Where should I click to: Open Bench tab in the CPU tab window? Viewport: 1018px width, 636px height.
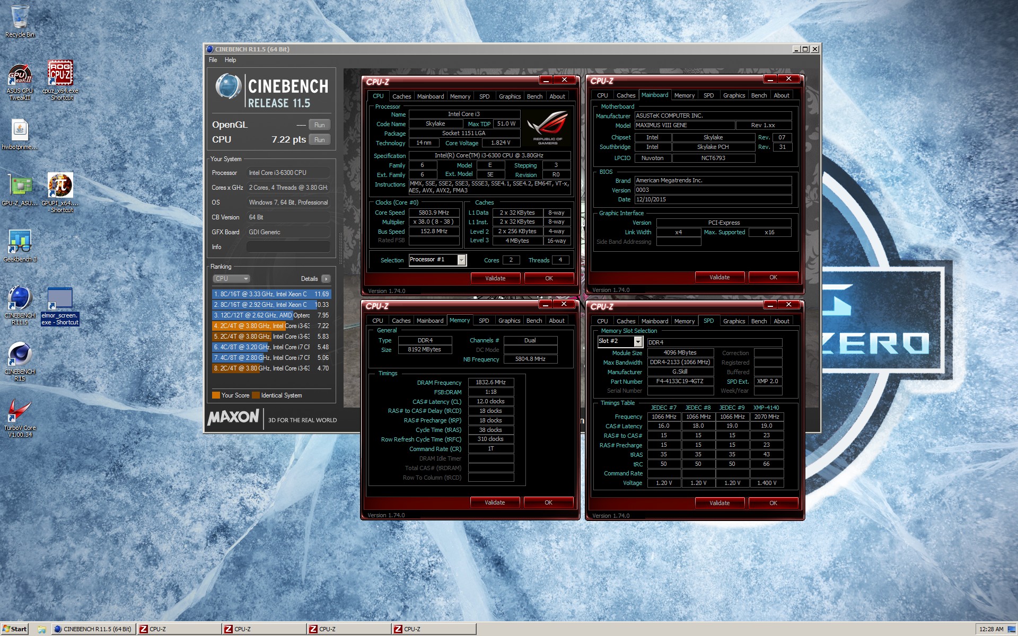pyautogui.click(x=534, y=96)
